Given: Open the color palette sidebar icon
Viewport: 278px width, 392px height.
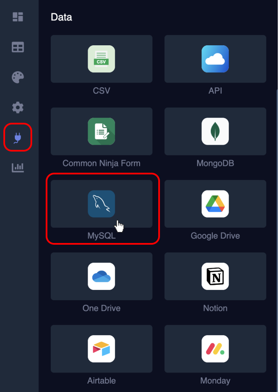Looking at the screenshot, I should click(18, 77).
